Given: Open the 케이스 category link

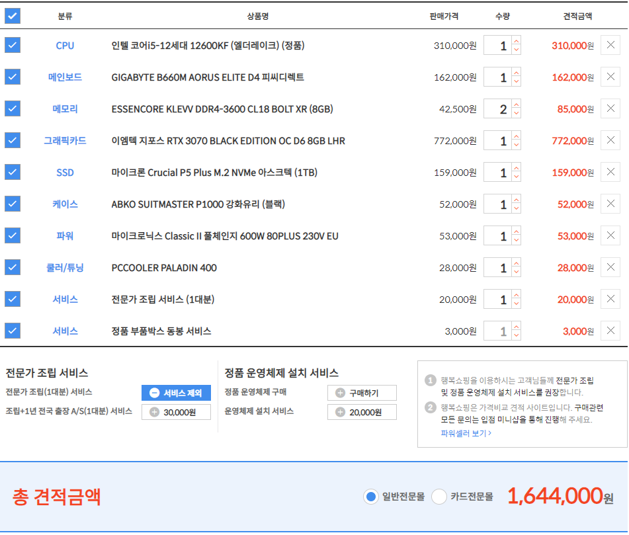Looking at the screenshot, I should [x=65, y=204].
